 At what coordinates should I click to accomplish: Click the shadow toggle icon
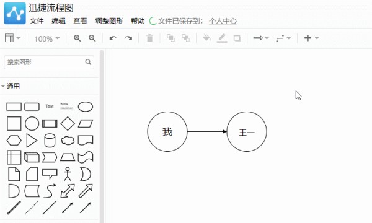(237, 38)
